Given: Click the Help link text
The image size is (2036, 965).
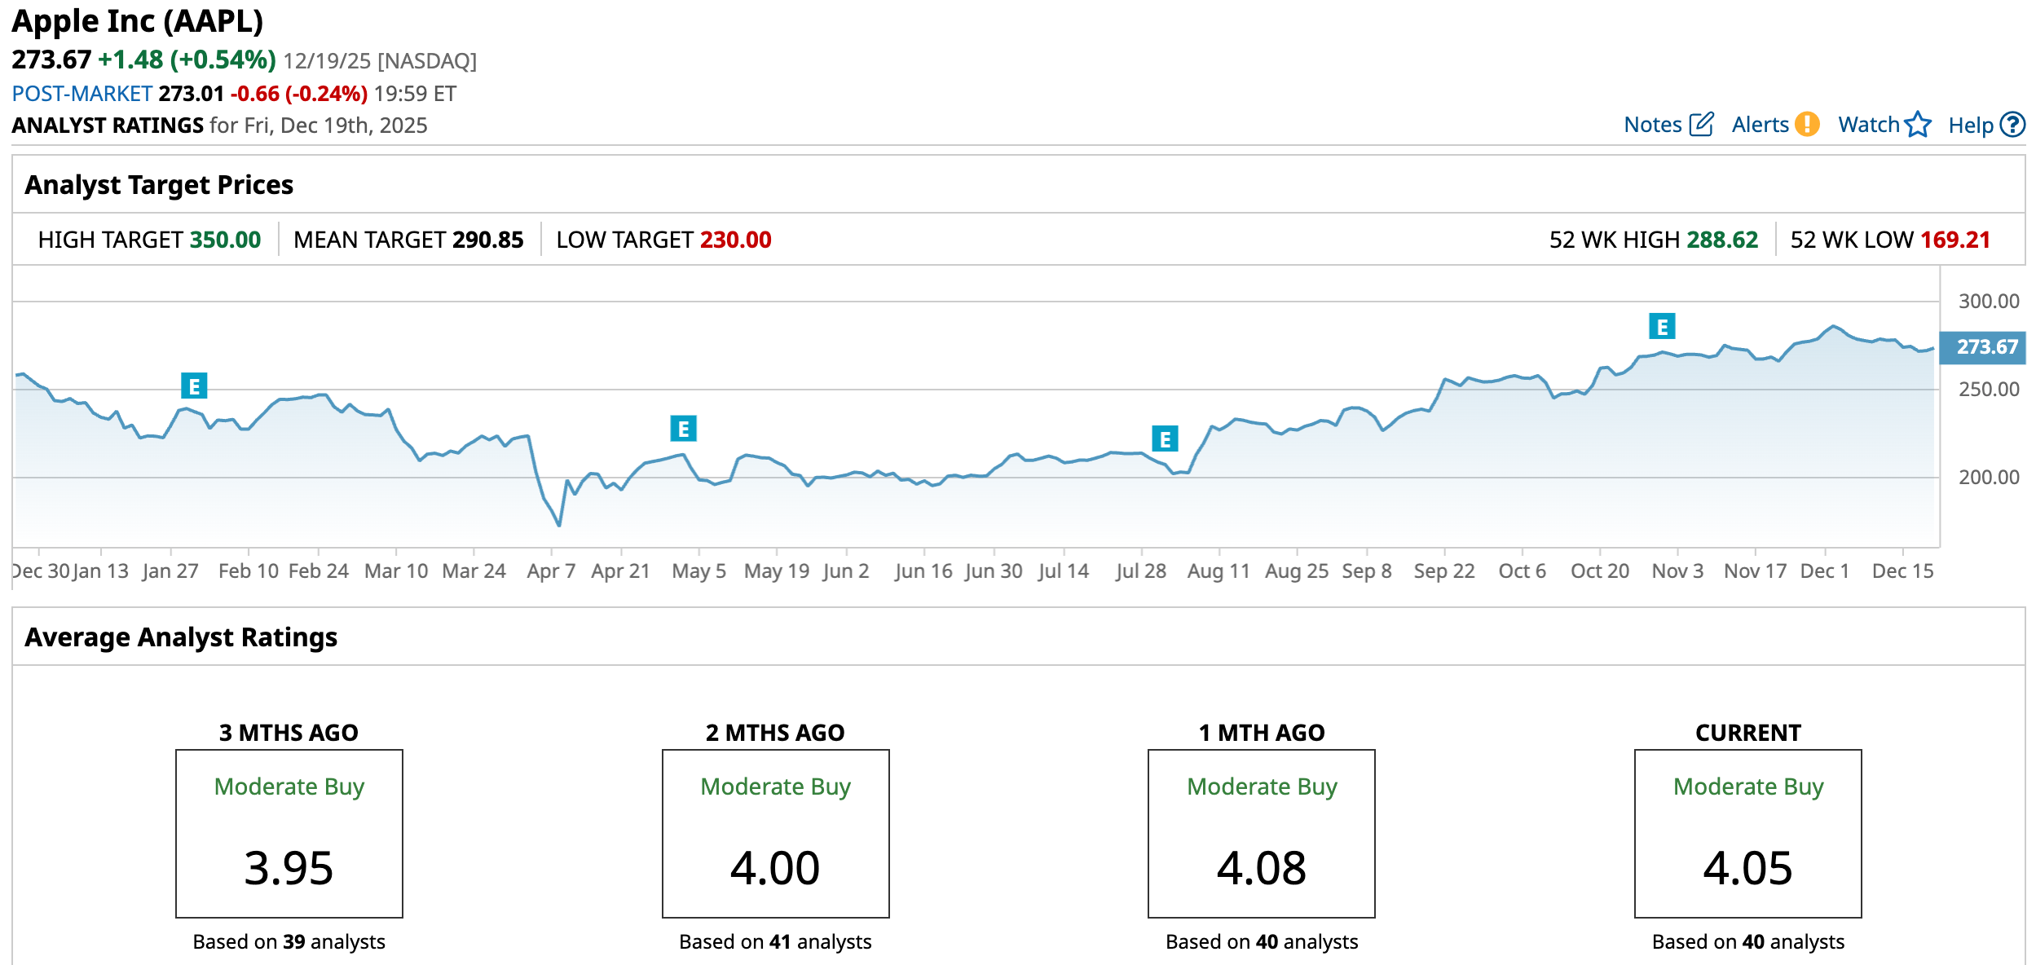Looking at the screenshot, I should [1970, 126].
